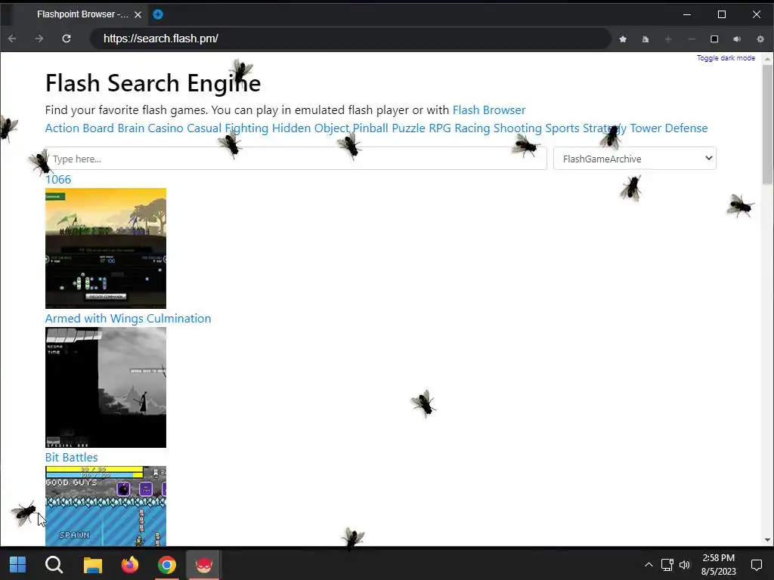The image size is (774, 580).
Task: Open Windows taskbar search
Action: pyautogui.click(x=54, y=565)
